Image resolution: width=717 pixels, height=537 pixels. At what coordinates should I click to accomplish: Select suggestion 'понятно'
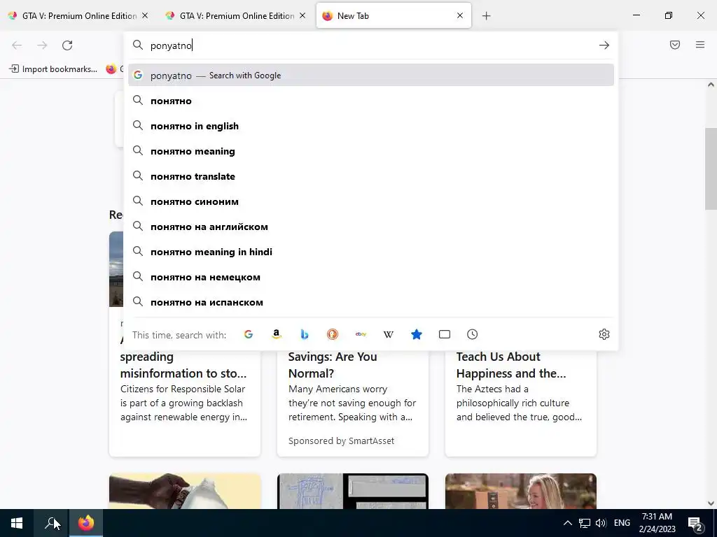(x=371, y=101)
